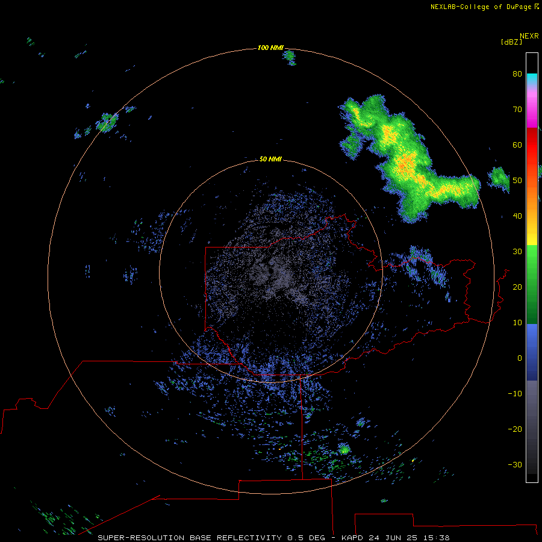Click the 40 value on the dBZ scale
This screenshot has height=542, width=542.
point(517,216)
